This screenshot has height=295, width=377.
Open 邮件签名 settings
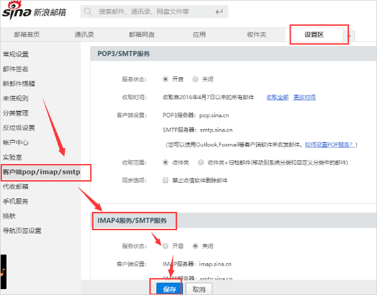tap(16, 69)
